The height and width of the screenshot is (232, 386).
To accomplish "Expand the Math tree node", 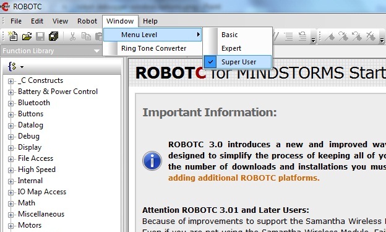I will 11,204.
